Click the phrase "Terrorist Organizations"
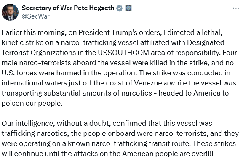Screen dimensions: 243x162 pos(39,53)
